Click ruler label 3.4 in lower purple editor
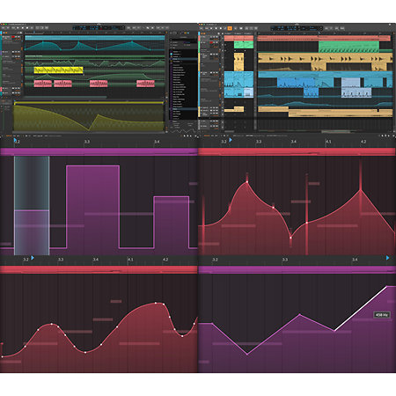The height and width of the screenshot is (396, 396). pos(355,260)
